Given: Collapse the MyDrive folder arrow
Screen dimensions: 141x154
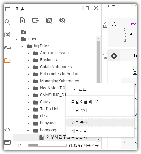Looking at the screenshot, I should coord(22,46).
